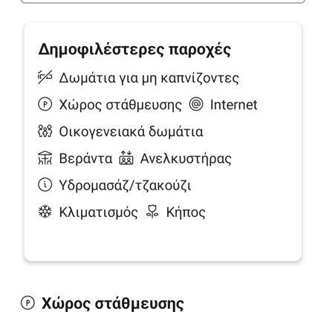Click the Βεράντα amenity label

[x=85, y=158]
